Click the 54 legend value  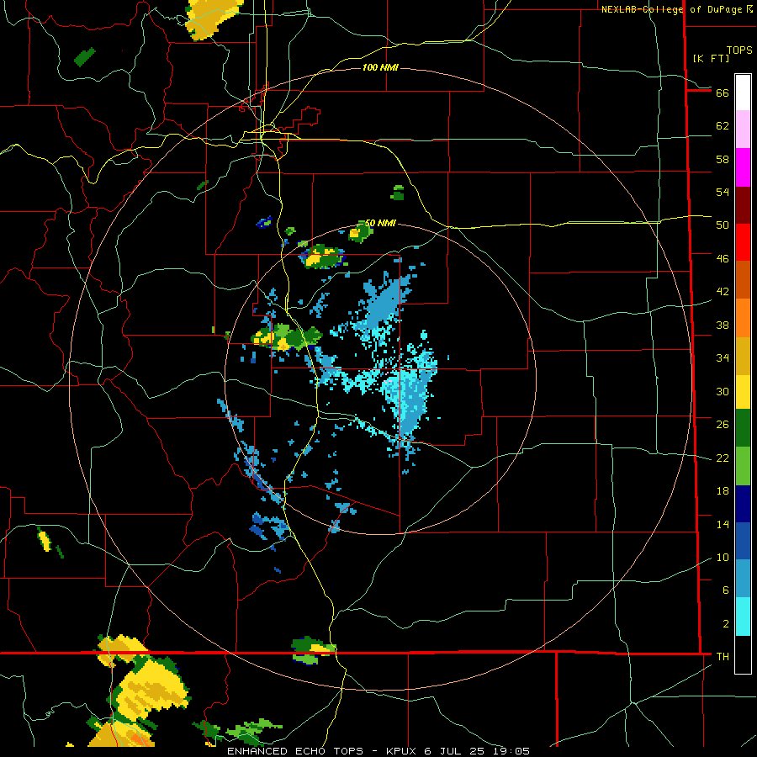(723, 192)
